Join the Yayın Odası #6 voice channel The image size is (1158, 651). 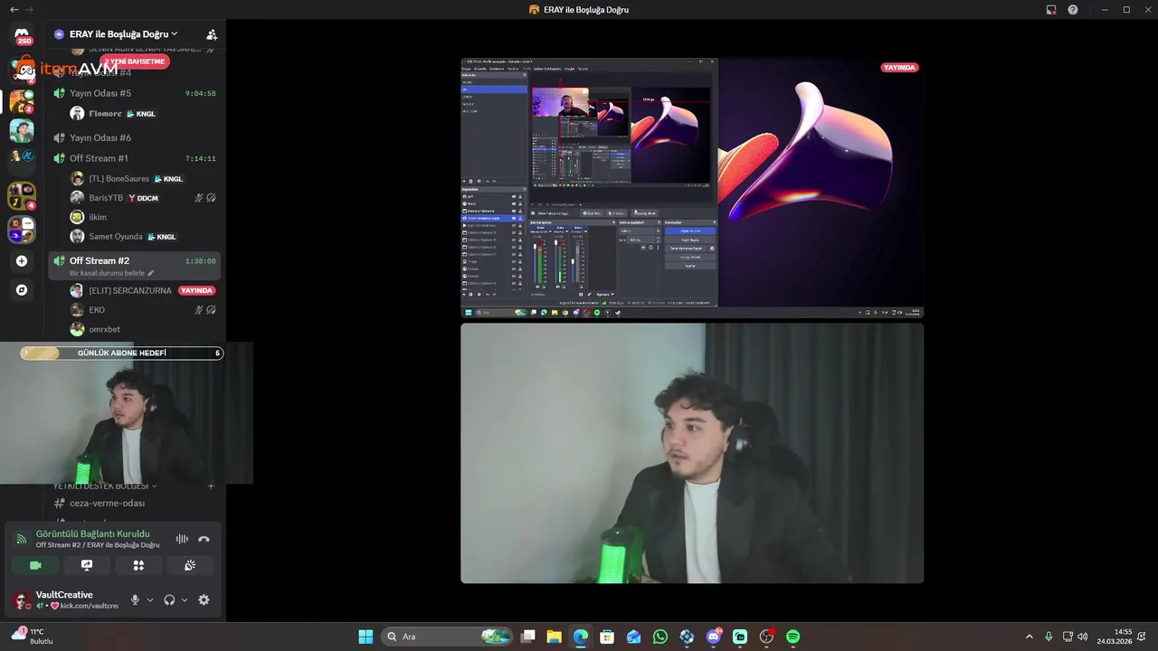click(x=134, y=137)
